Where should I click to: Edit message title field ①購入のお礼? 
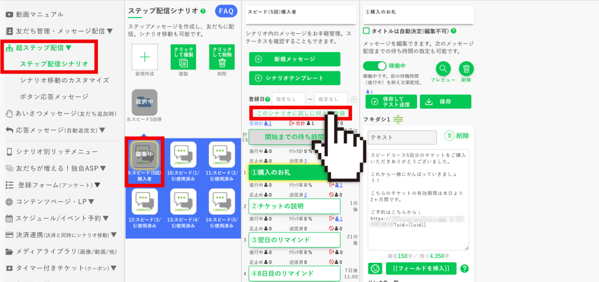(419, 15)
